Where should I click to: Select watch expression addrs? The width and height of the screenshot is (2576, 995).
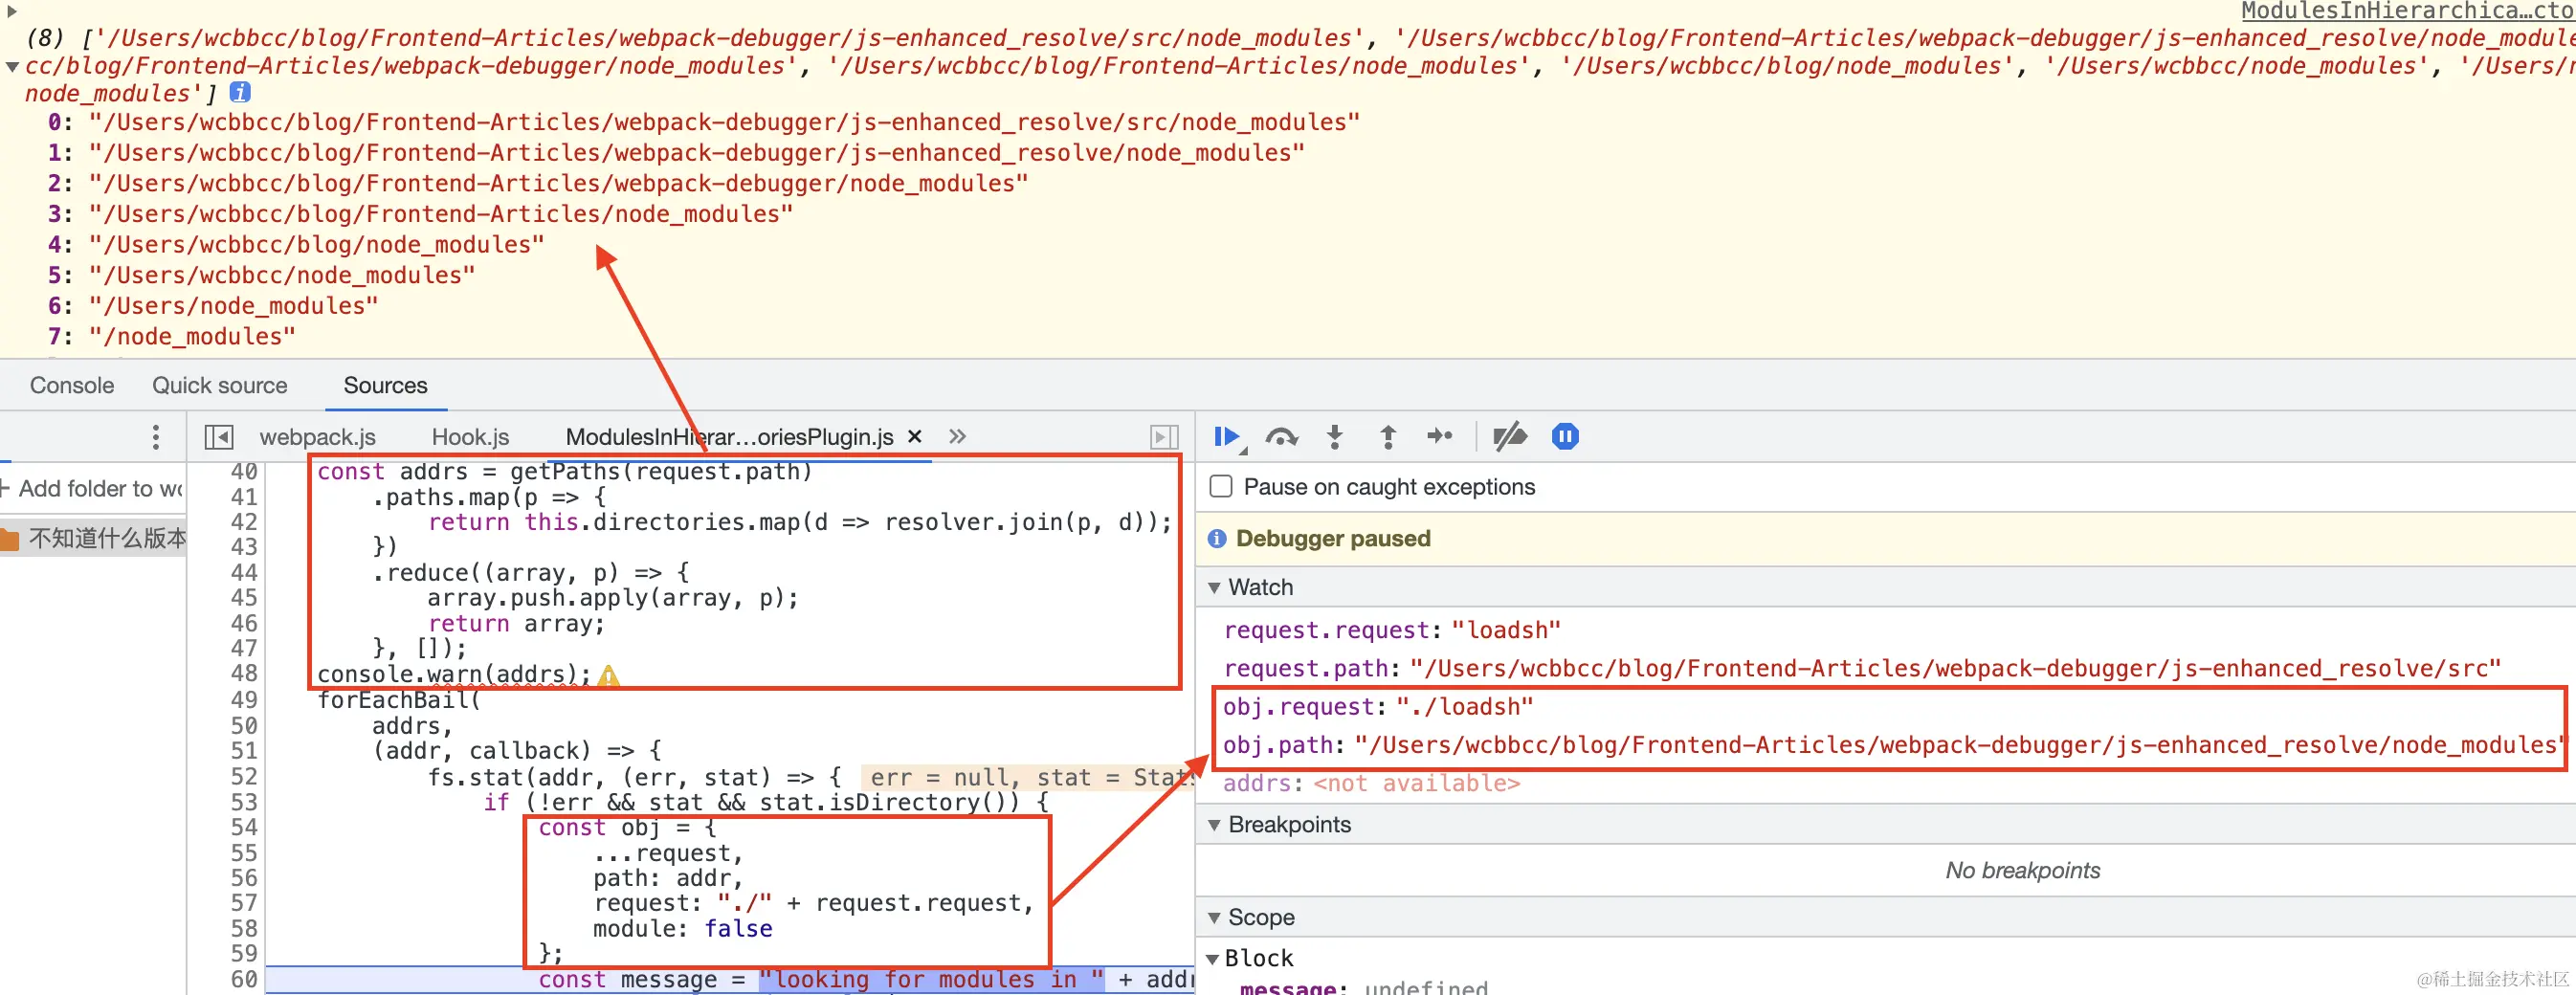pos(1371,783)
